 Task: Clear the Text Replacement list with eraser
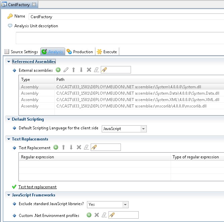point(86,148)
